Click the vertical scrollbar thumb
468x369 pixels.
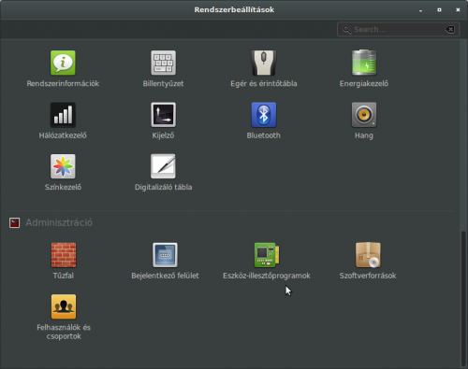point(463,299)
